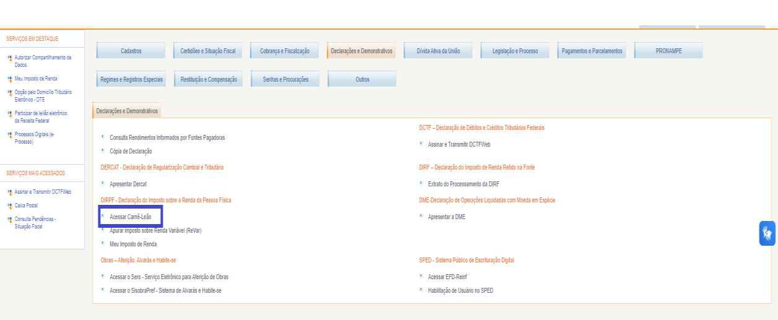Click the icon beside Caixa Postal
Screen dimensions: 778x320
point(9,205)
